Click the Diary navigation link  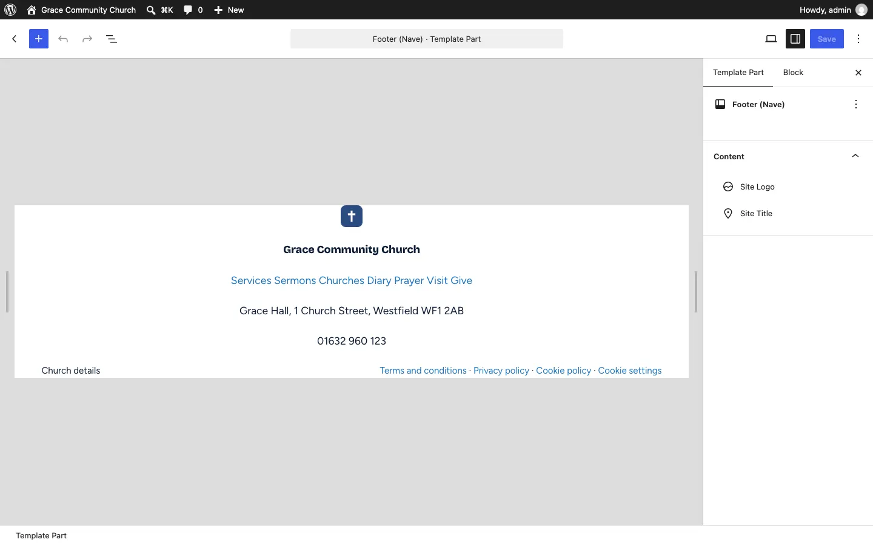[x=379, y=280]
